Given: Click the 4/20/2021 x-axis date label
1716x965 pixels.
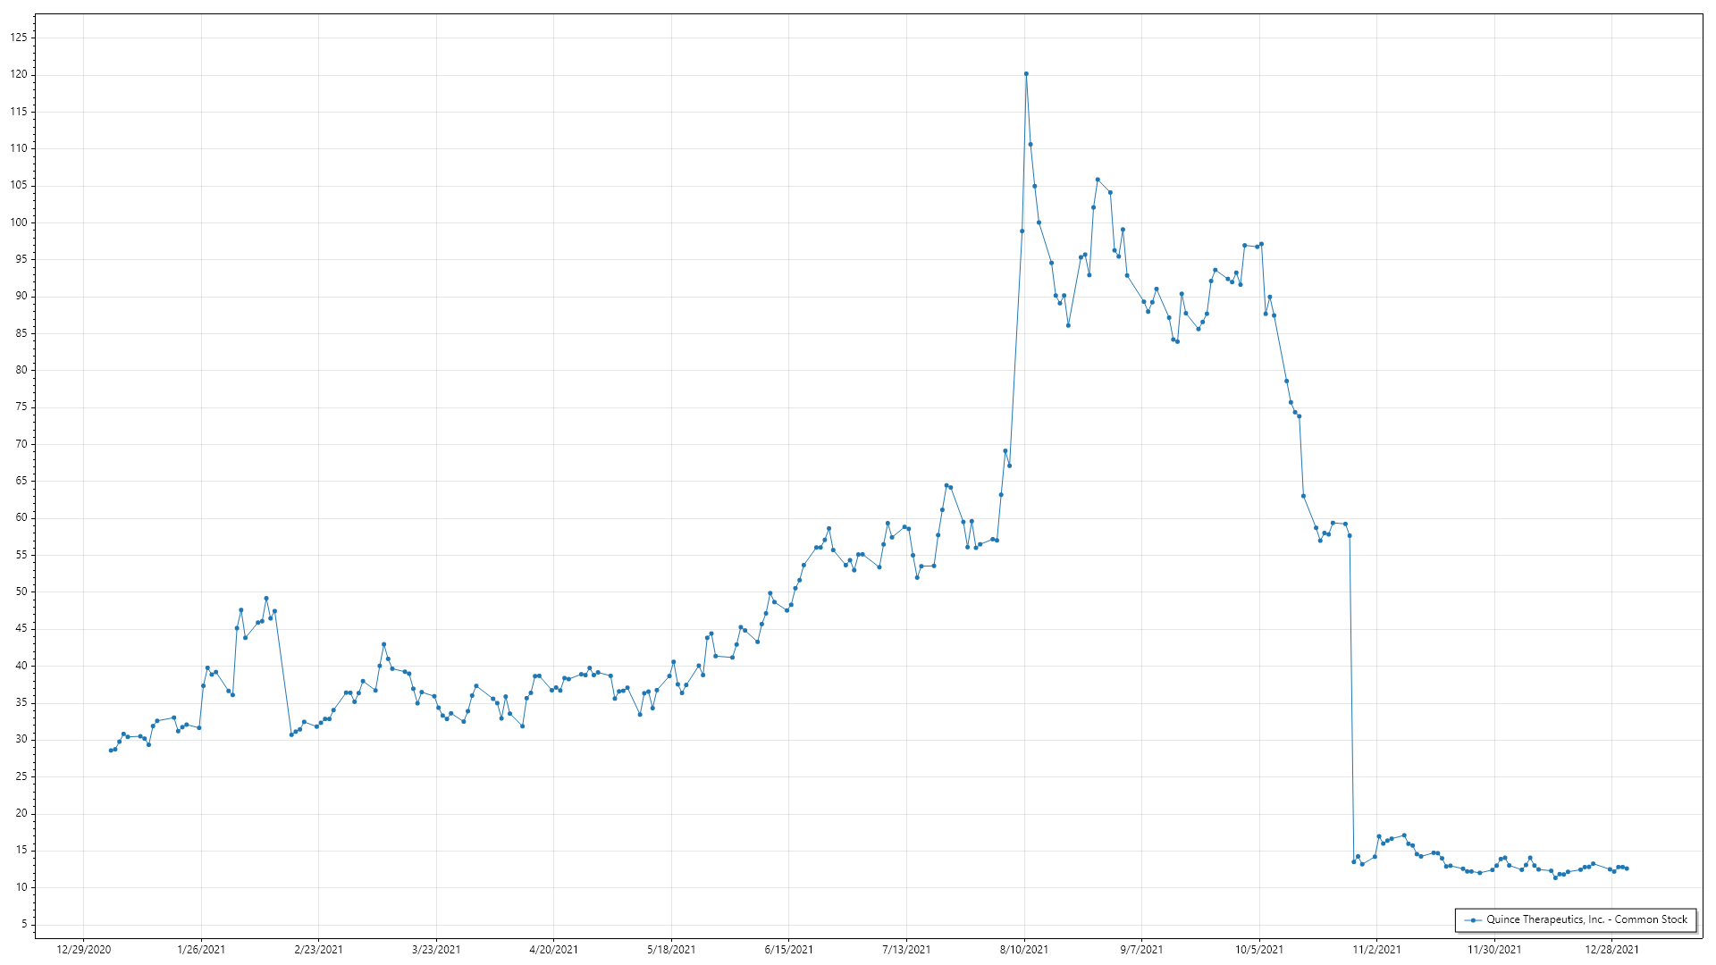Looking at the screenshot, I should [x=553, y=949].
